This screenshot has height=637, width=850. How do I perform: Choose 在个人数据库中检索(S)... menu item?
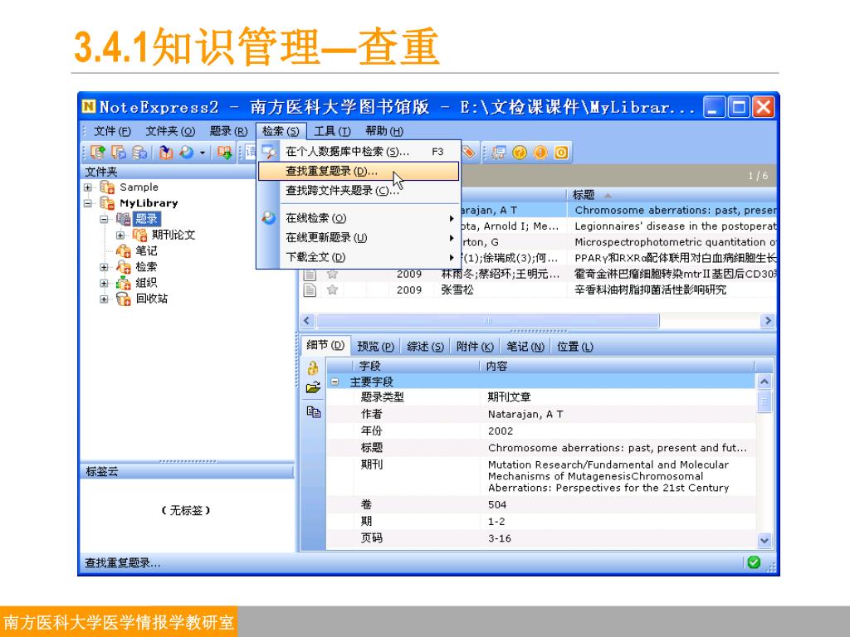pyautogui.click(x=359, y=152)
